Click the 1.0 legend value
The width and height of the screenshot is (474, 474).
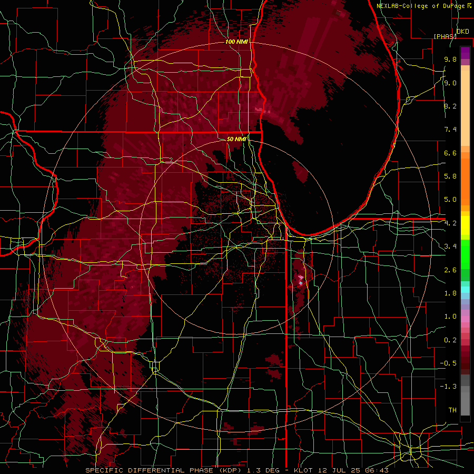click(x=450, y=317)
